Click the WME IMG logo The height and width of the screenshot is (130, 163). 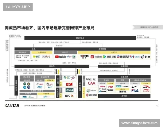[x=91, y=80]
